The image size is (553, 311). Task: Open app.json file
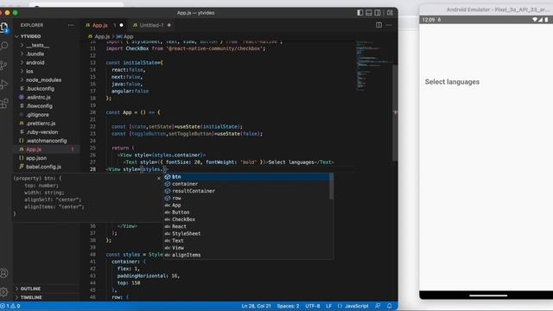pos(36,158)
